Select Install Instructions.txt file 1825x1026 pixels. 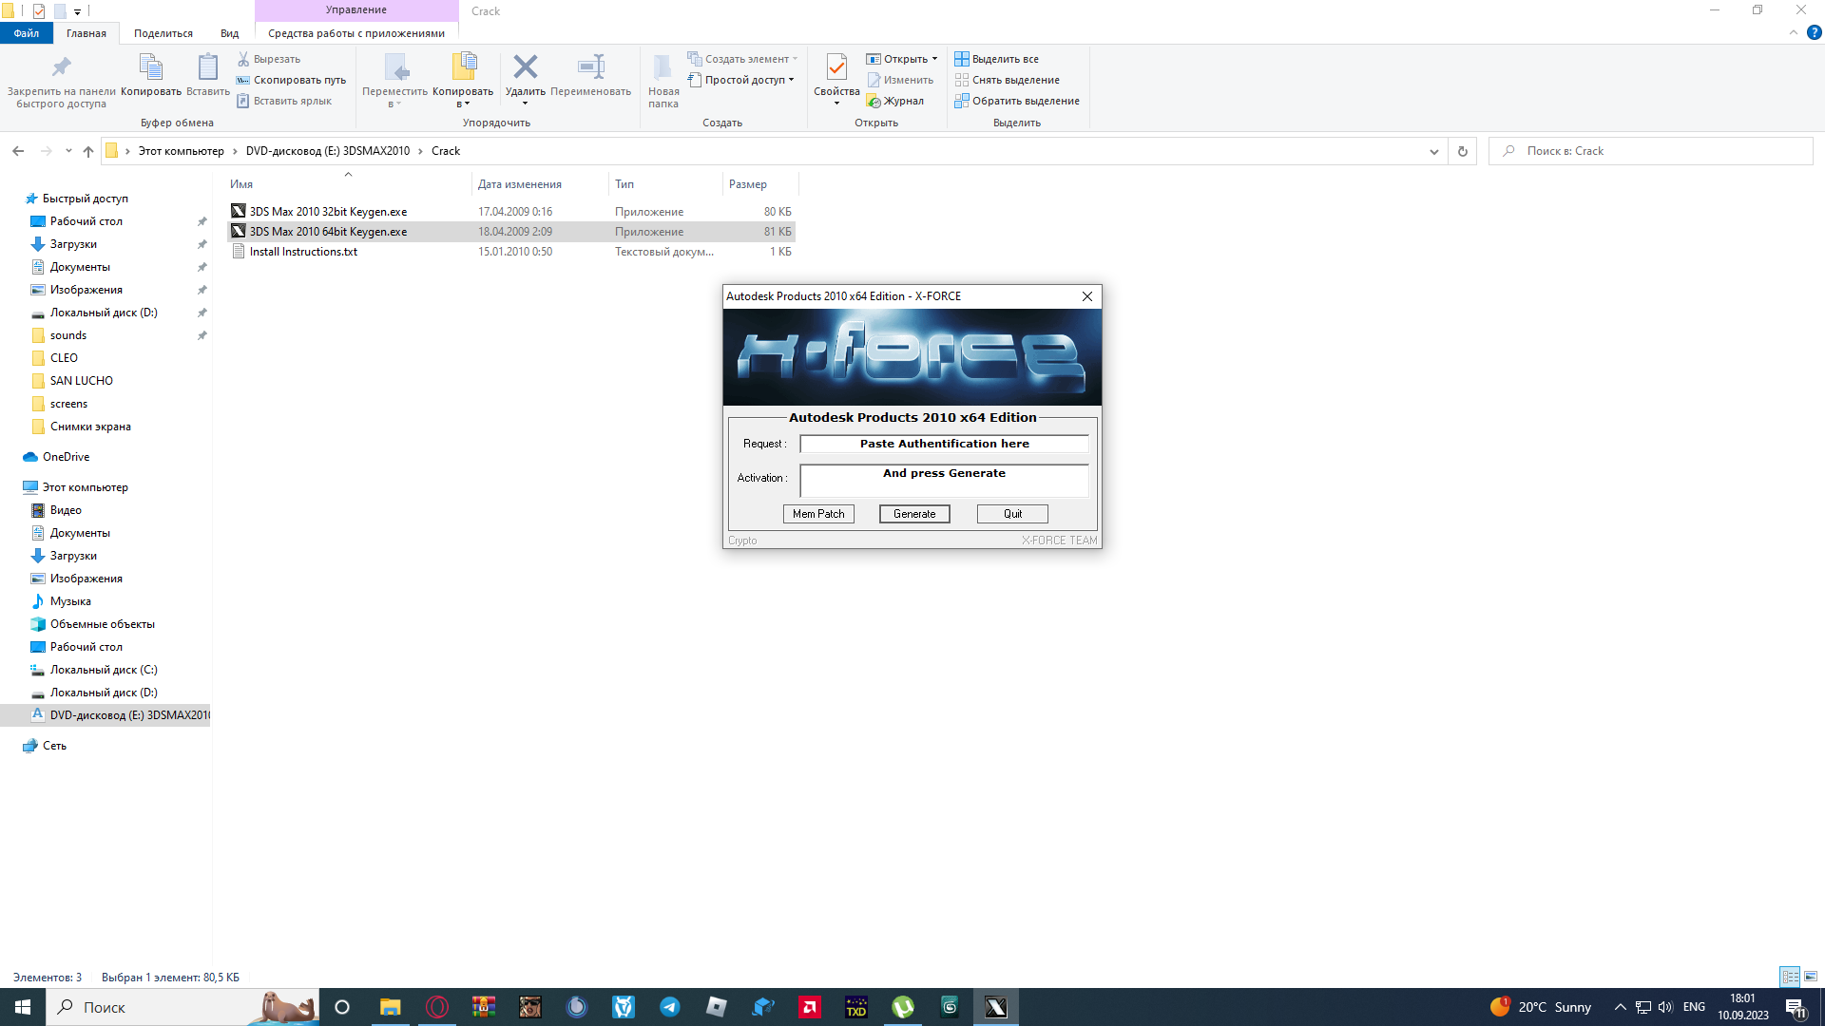pos(303,252)
